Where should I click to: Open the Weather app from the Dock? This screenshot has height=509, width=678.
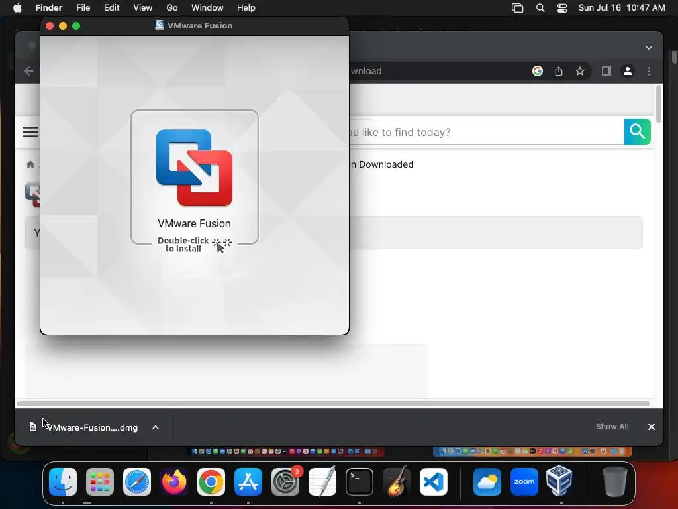point(487,482)
